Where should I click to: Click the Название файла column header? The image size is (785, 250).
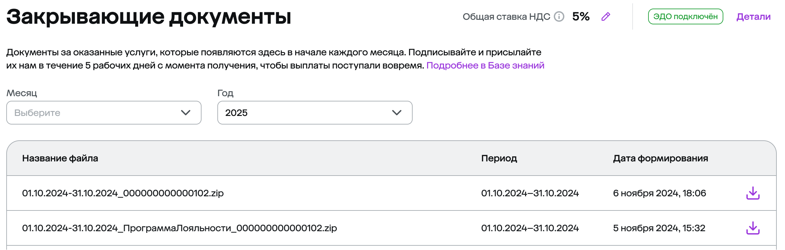pos(60,158)
